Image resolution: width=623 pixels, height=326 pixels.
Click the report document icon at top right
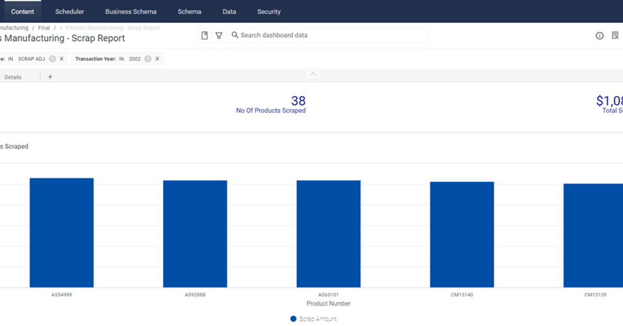coord(615,36)
